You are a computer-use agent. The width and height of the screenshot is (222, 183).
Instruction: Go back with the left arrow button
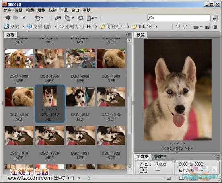point(8,18)
